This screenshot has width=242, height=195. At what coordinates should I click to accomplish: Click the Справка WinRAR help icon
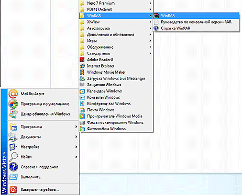tap(156, 28)
